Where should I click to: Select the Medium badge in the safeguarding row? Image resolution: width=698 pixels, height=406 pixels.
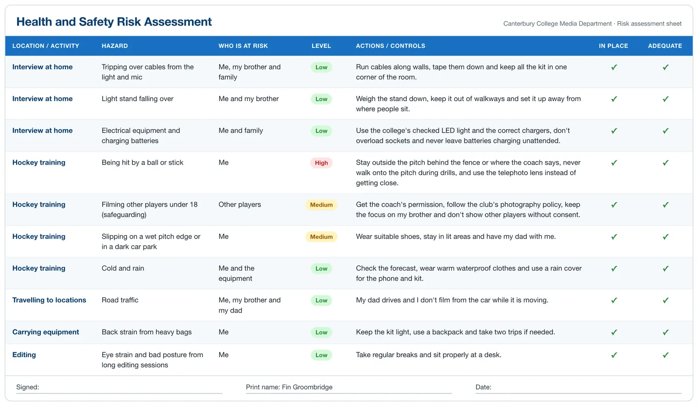click(x=321, y=205)
